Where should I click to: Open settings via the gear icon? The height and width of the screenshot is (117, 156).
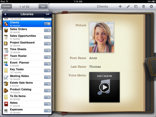pos(151,6)
